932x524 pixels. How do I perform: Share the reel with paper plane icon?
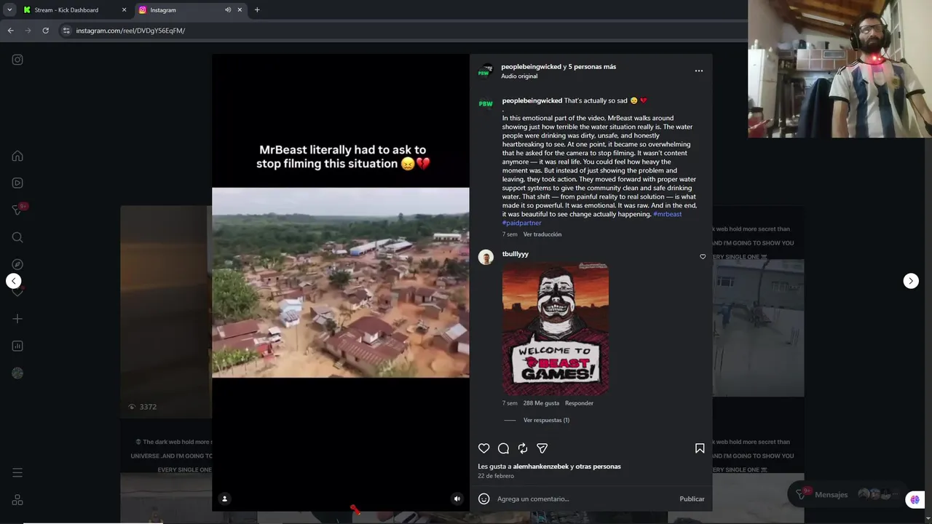[542, 448]
